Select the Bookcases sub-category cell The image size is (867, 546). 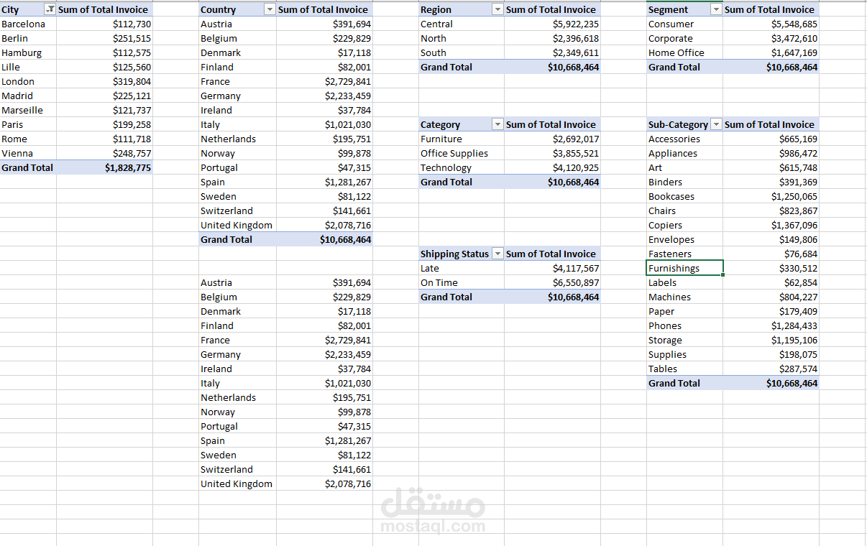pyautogui.click(x=684, y=196)
